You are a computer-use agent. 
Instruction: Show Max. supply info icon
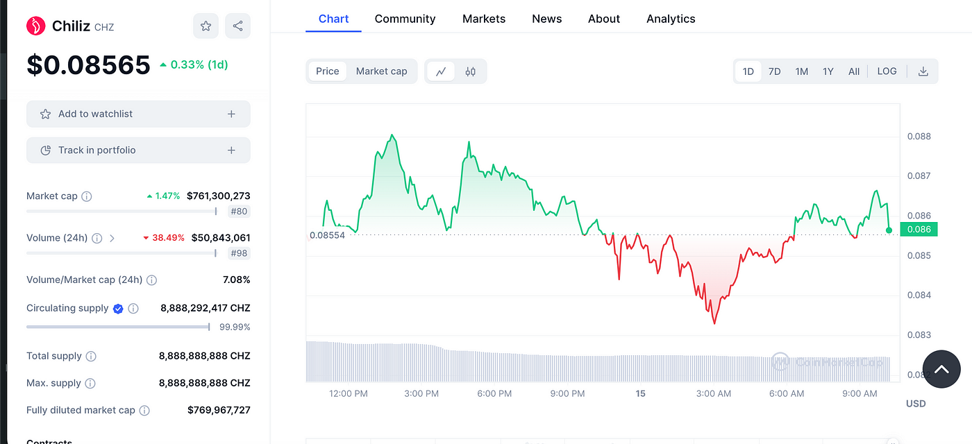pos(90,384)
